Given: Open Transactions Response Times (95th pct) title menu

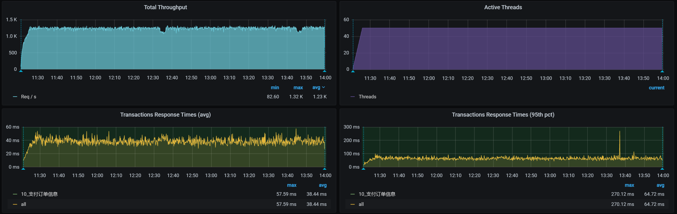Looking at the screenshot, I should tap(503, 115).
